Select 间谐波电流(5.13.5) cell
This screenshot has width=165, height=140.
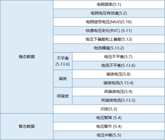pyautogui.click(x=119, y=100)
